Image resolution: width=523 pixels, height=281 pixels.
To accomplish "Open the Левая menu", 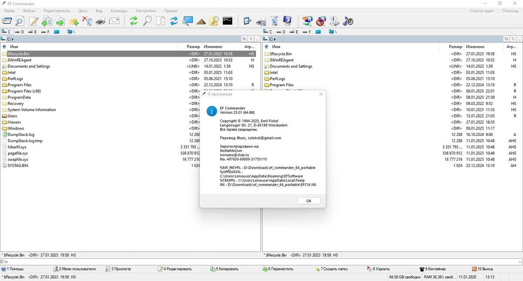I will 9,10.
